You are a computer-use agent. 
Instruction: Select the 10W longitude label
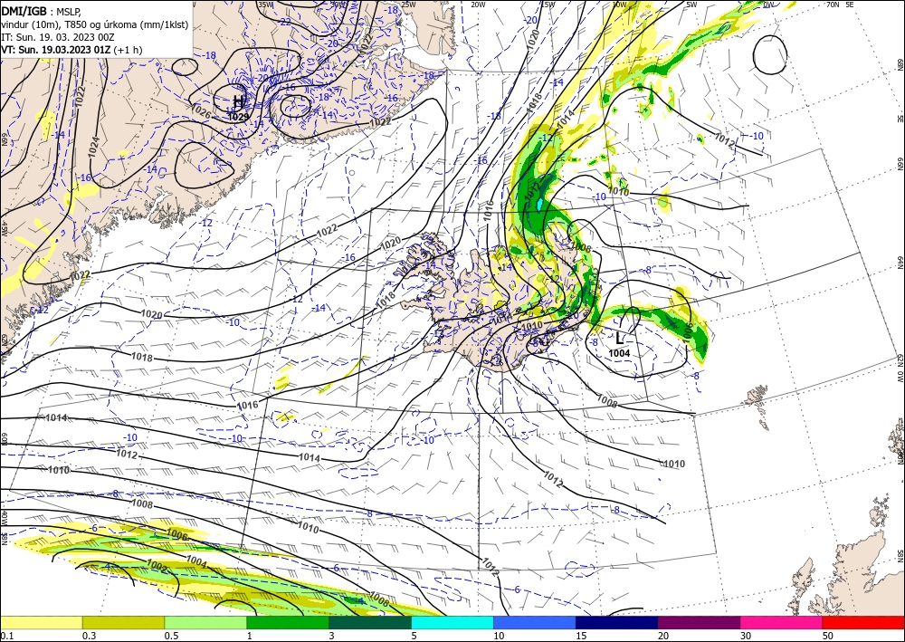[619, 5]
